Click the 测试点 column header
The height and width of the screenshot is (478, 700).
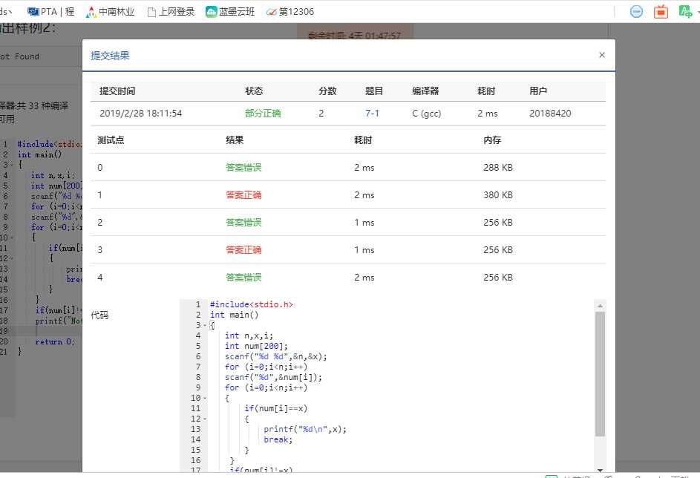click(x=111, y=140)
